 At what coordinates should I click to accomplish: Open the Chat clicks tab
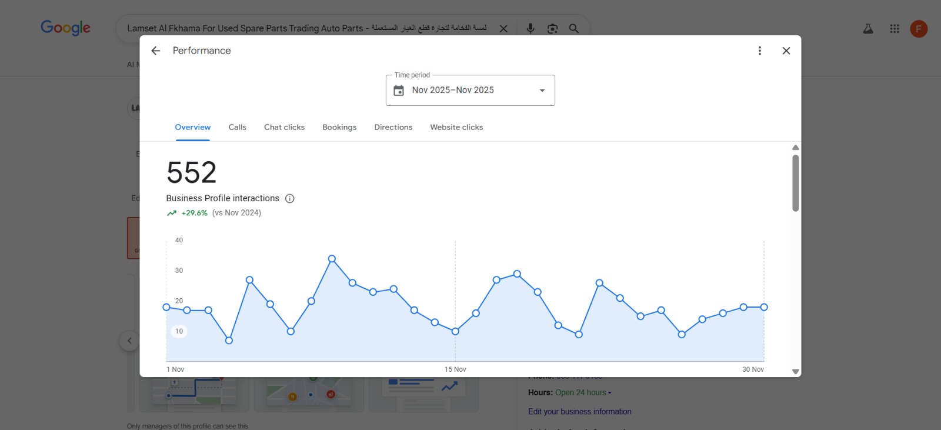pyautogui.click(x=284, y=127)
